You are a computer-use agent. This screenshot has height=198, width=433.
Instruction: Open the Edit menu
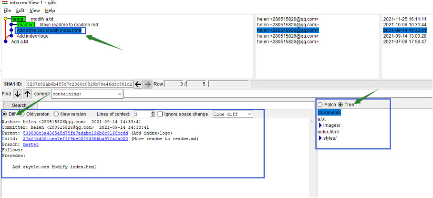[x=20, y=10]
